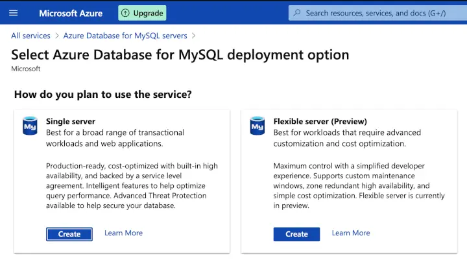This screenshot has width=467, height=267.
Task: Open Learn More for Single server
Action: (x=123, y=233)
